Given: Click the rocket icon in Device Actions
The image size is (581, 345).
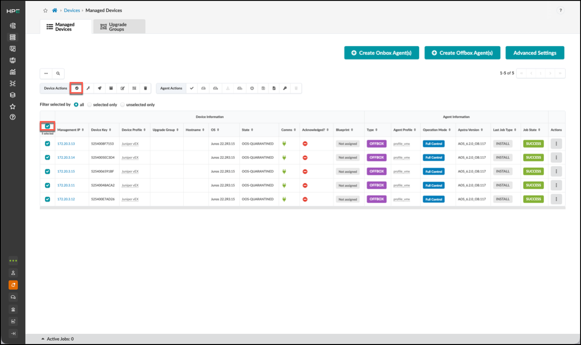Looking at the screenshot, I should (x=99, y=88).
